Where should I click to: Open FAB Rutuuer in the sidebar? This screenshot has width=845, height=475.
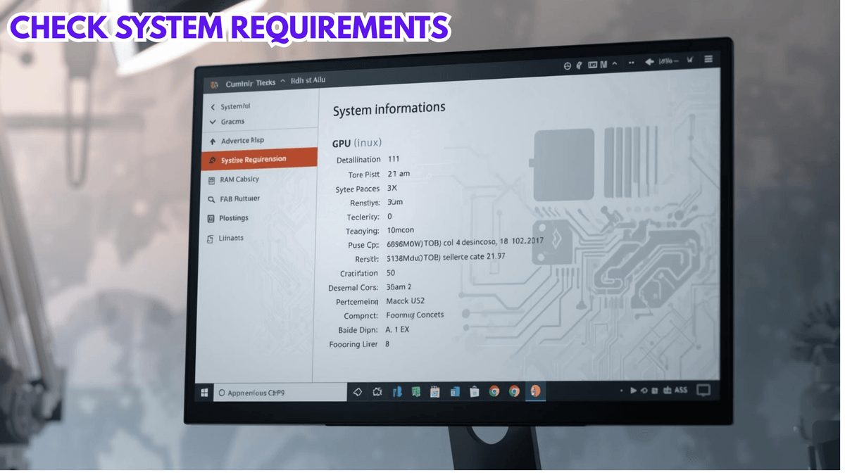coord(239,199)
